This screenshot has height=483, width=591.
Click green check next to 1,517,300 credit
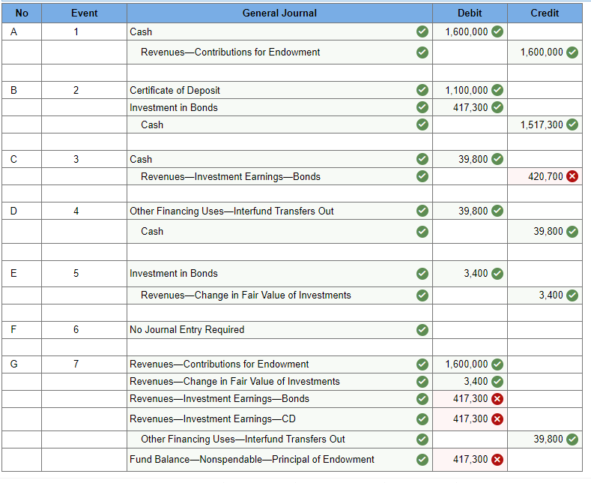tap(572, 124)
